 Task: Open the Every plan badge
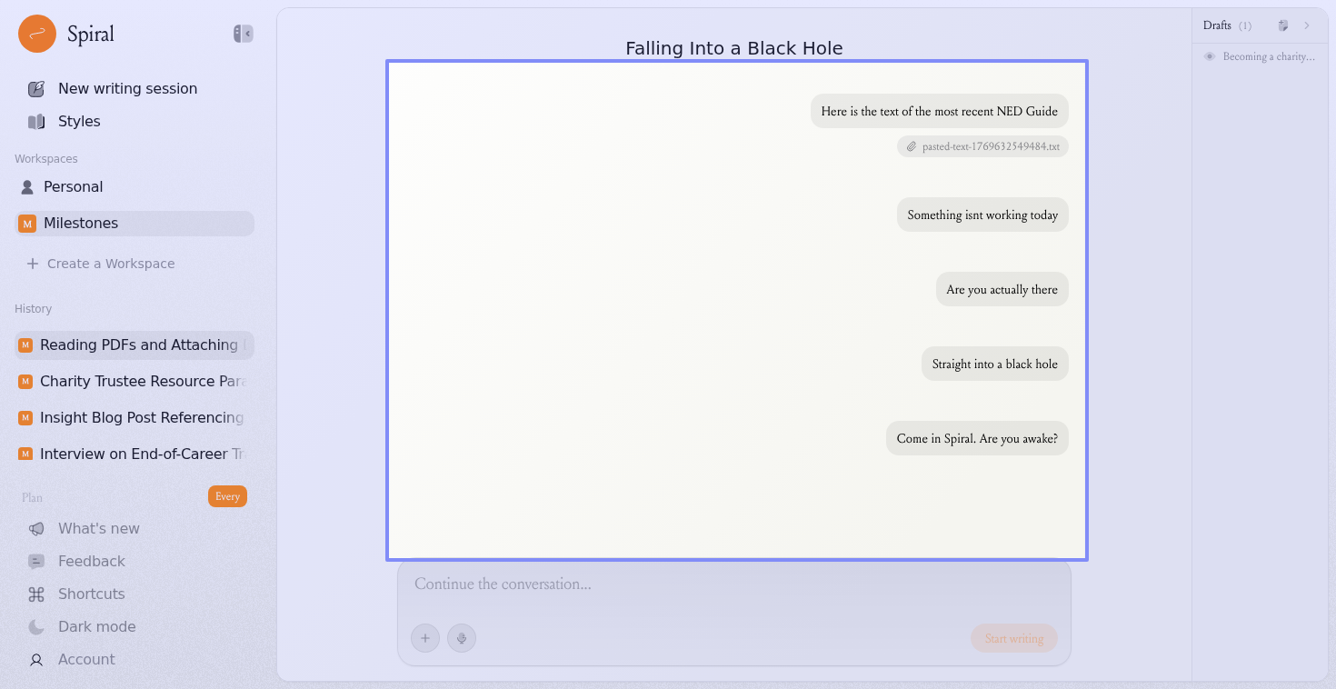[x=227, y=496]
